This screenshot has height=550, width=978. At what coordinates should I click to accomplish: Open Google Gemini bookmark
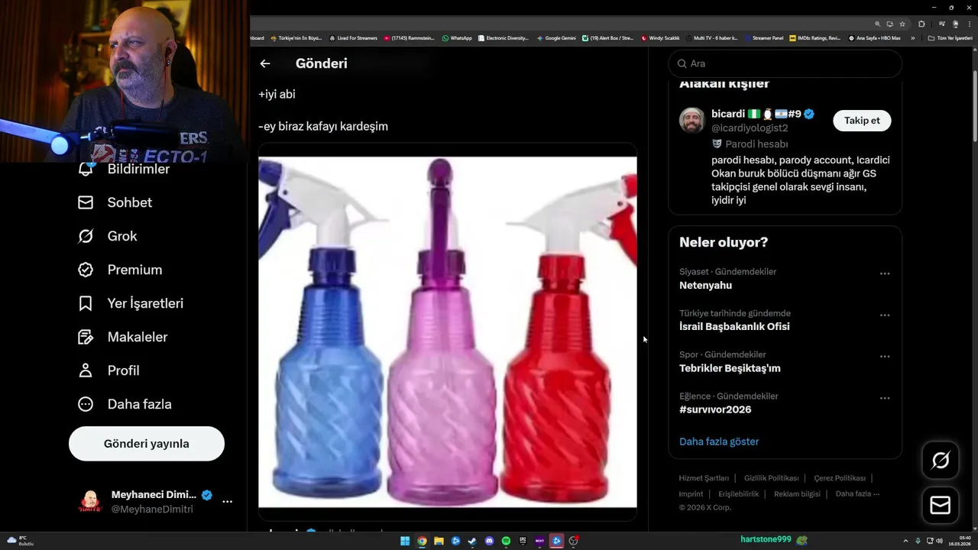tap(556, 38)
